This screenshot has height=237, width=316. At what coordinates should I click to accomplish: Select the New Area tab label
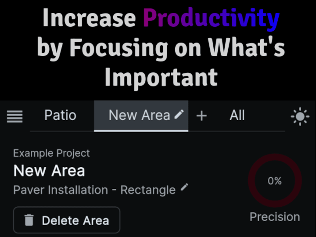pyautogui.click(x=139, y=115)
